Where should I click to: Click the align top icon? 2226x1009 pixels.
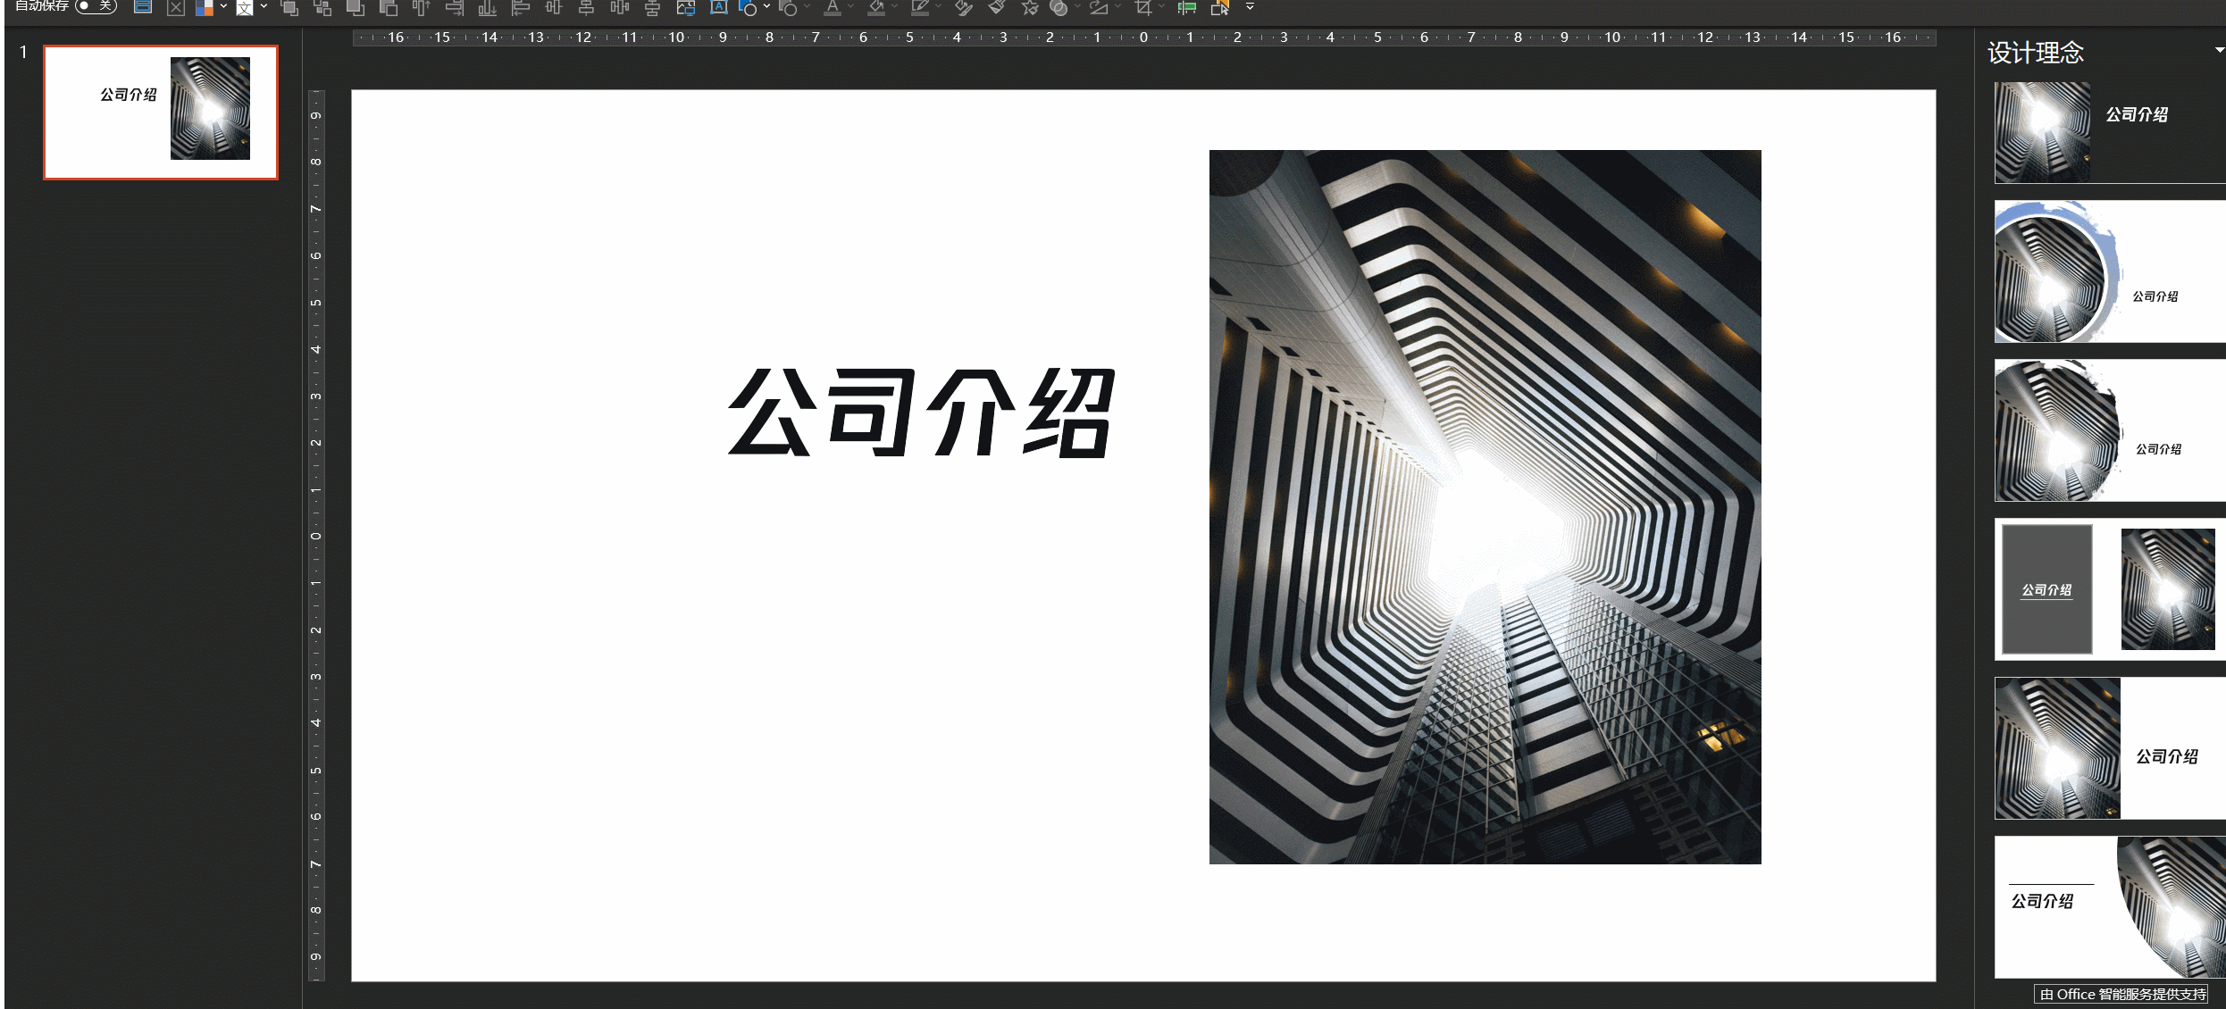[x=422, y=8]
